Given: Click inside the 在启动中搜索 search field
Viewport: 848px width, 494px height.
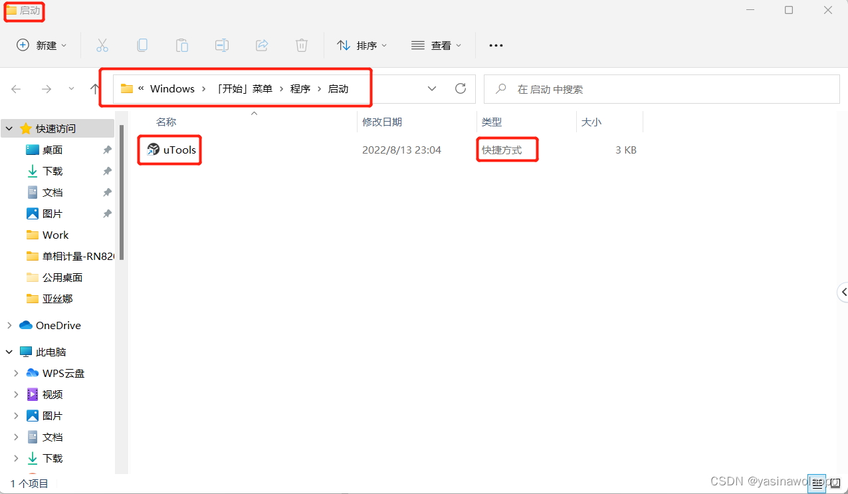Looking at the screenshot, I should pos(661,88).
